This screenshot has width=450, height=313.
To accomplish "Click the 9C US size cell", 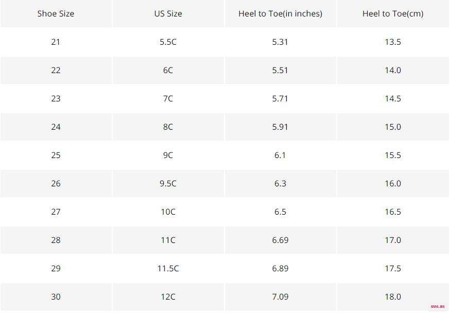I will 168,155.
